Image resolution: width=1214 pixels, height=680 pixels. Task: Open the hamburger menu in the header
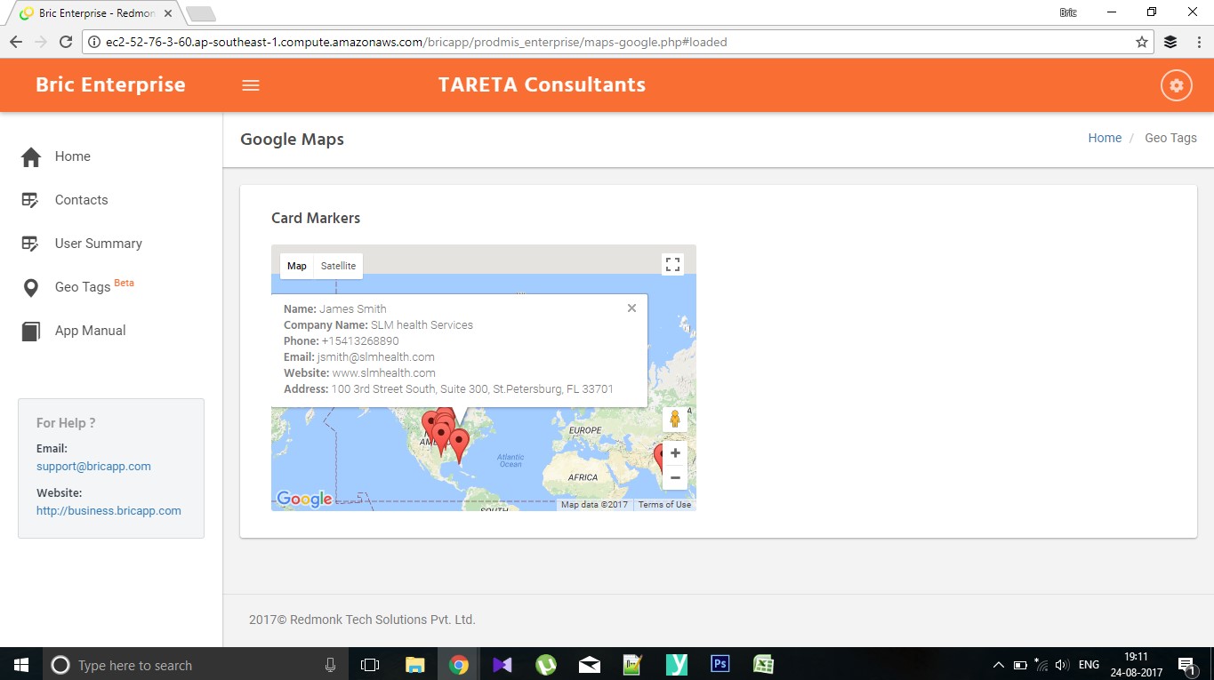pyautogui.click(x=251, y=85)
